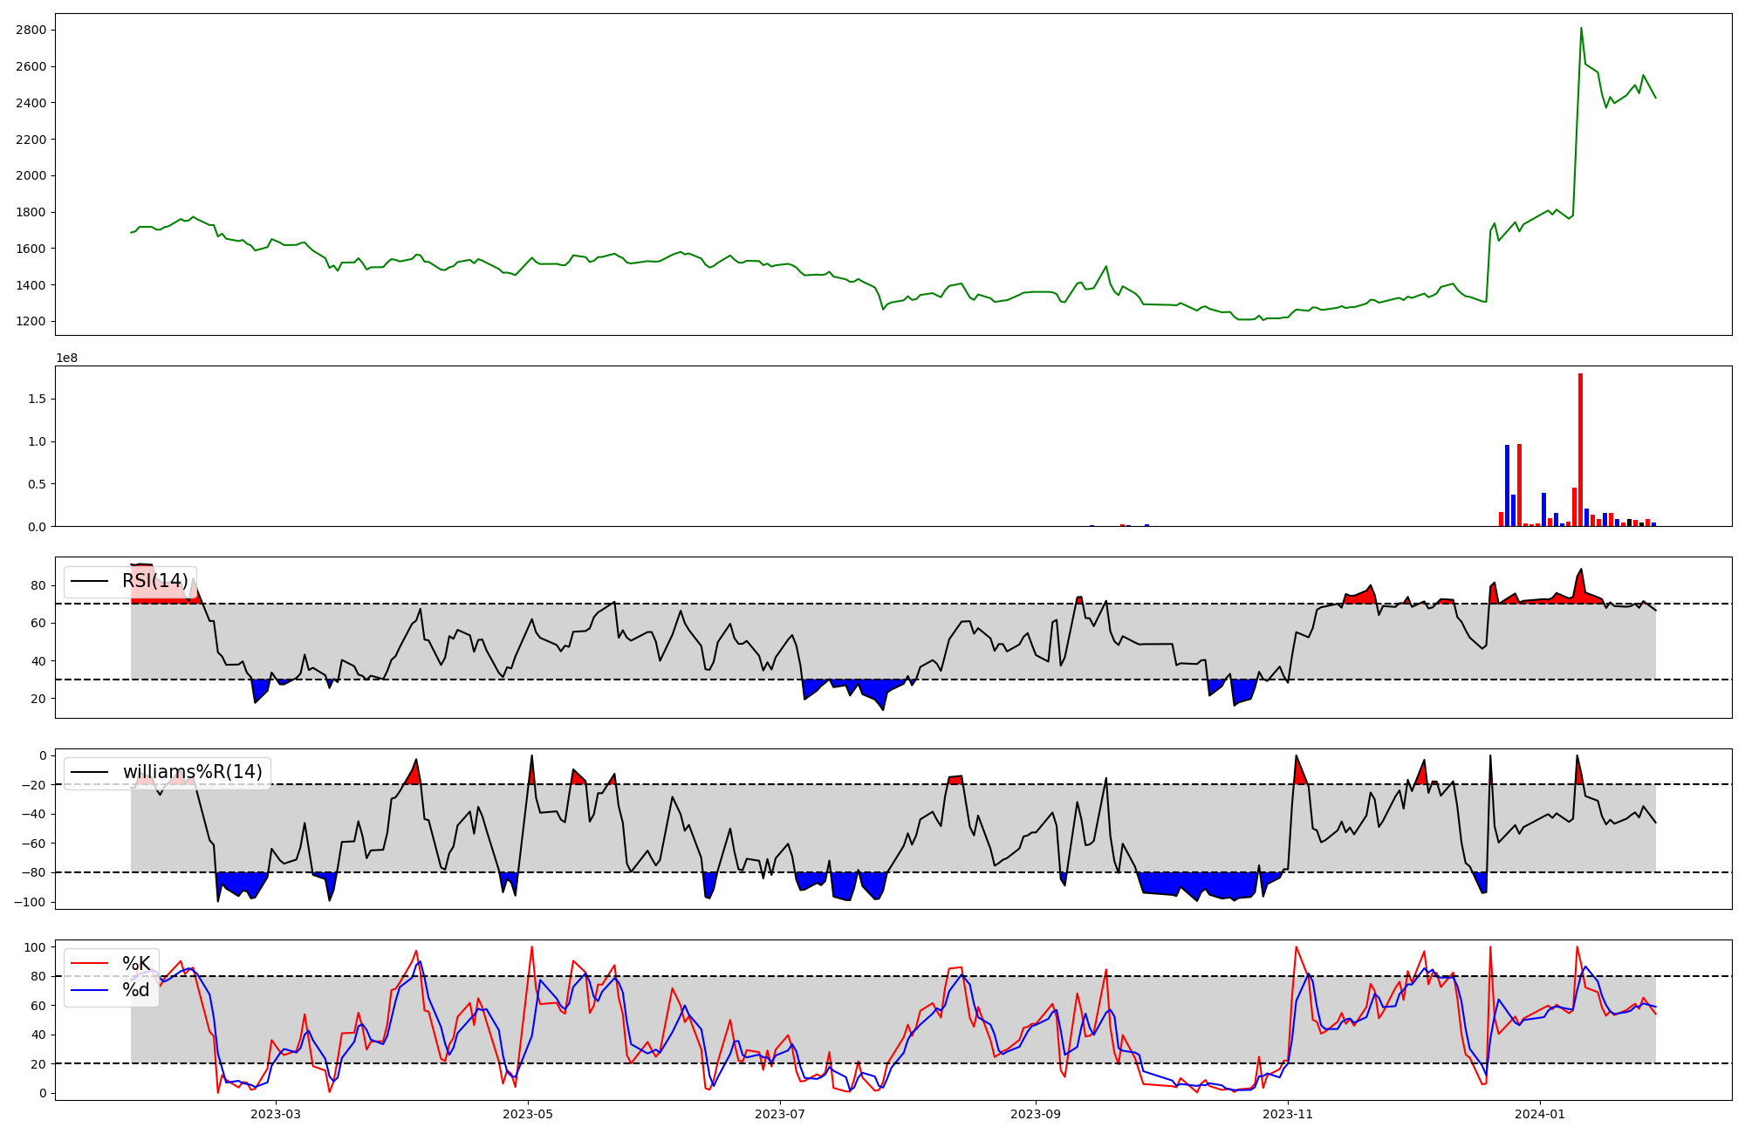Screen dimensions: 1745x1134
Task: Click the 2023-11 date tick label
Action: pos(1288,1114)
